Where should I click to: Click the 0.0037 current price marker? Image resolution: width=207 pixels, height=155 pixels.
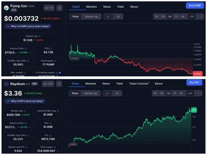197,74
